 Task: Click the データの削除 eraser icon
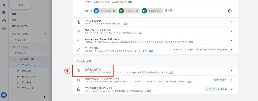tap(79, 50)
